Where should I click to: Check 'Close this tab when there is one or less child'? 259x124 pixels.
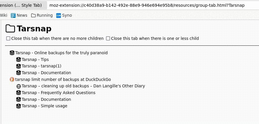pyautogui.click(x=108, y=38)
